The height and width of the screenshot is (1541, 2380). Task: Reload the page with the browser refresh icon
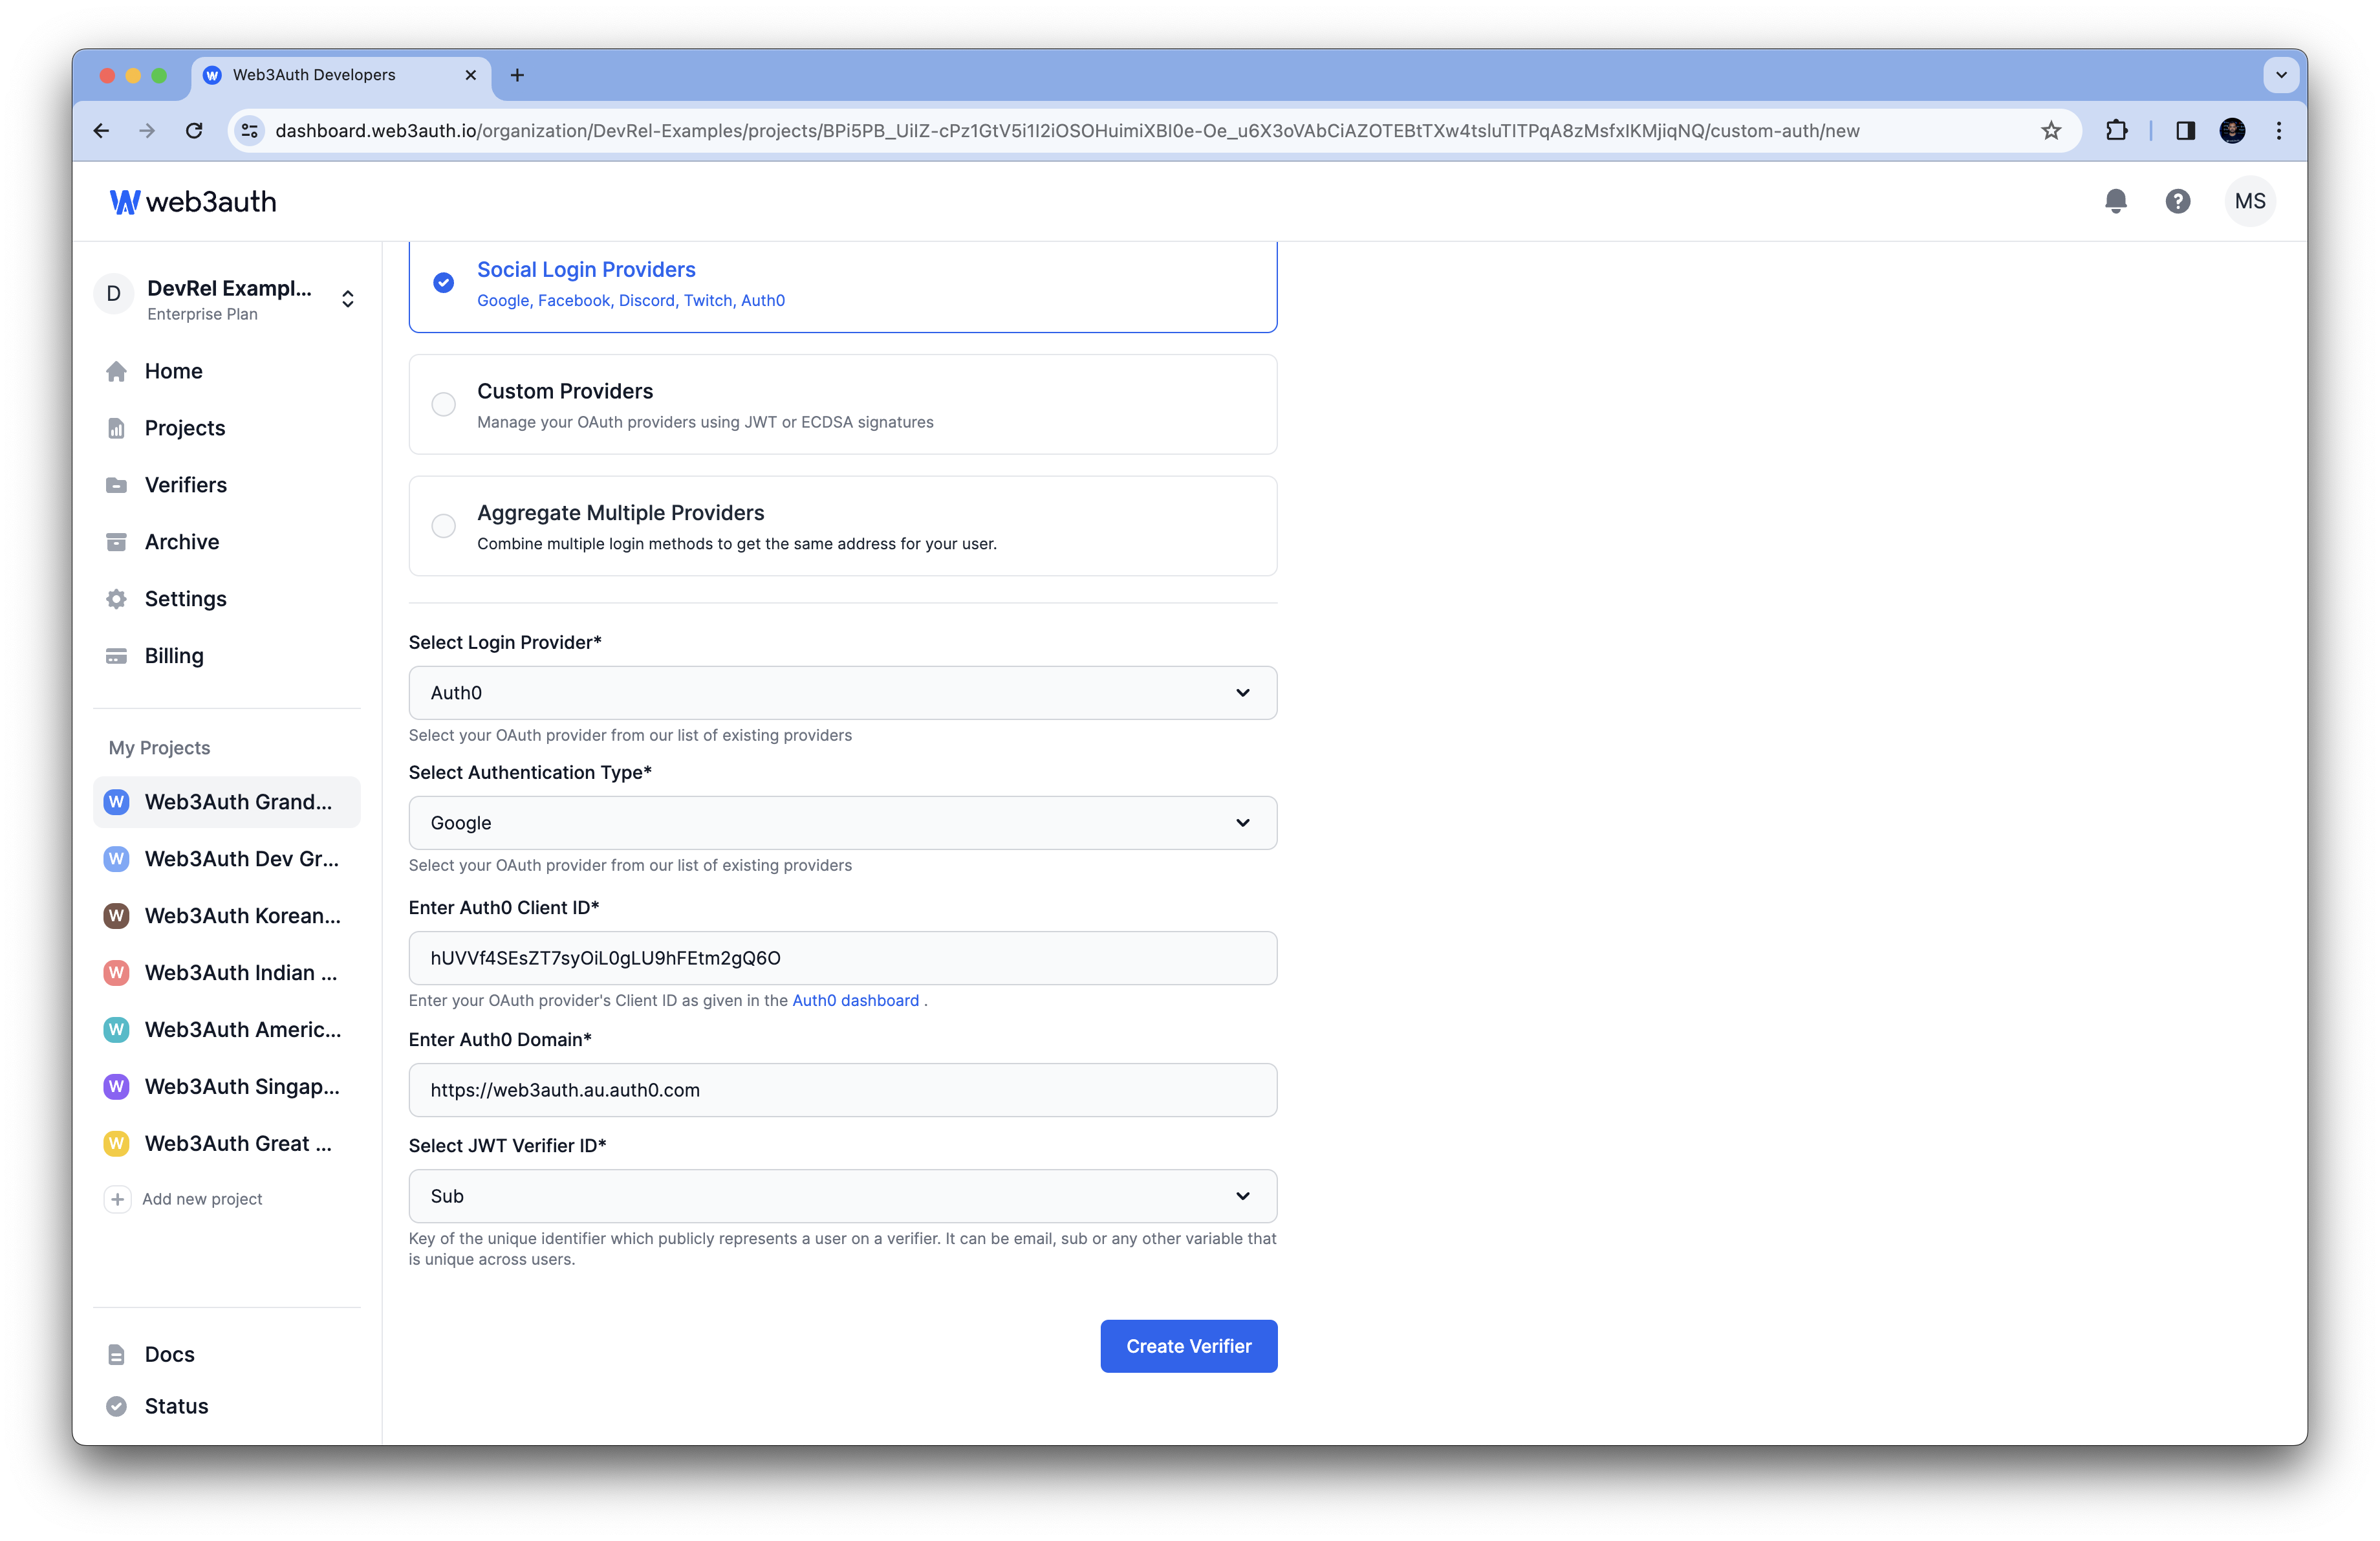click(194, 131)
